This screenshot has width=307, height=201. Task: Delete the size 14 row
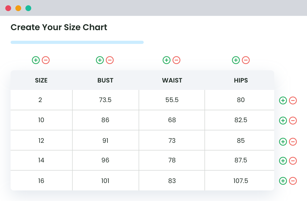tap(293, 161)
